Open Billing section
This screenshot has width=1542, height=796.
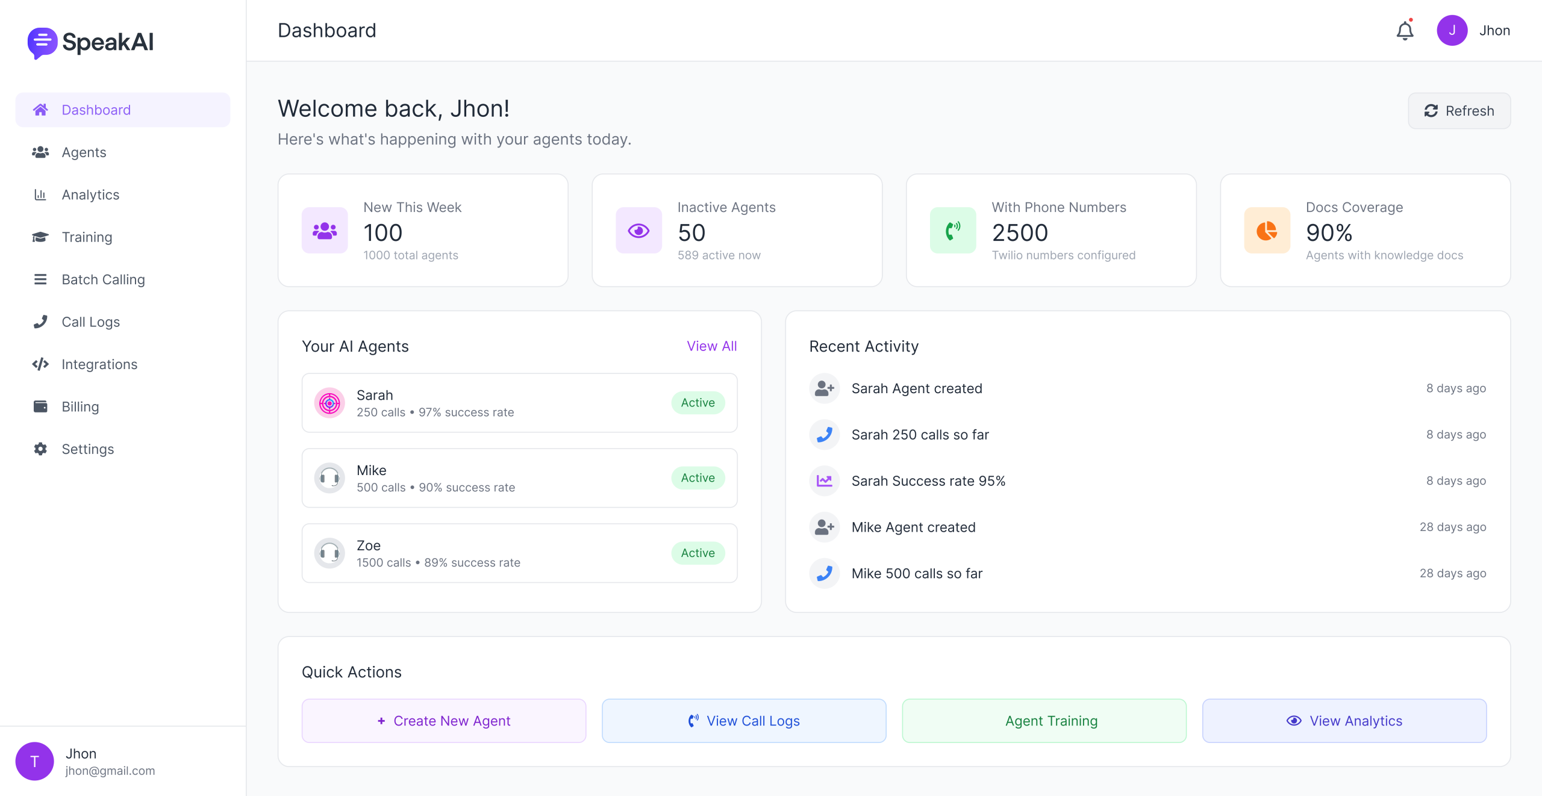[80, 406]
